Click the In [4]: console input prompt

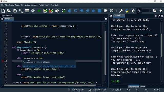pyautogui.click(x=116, y=81)
